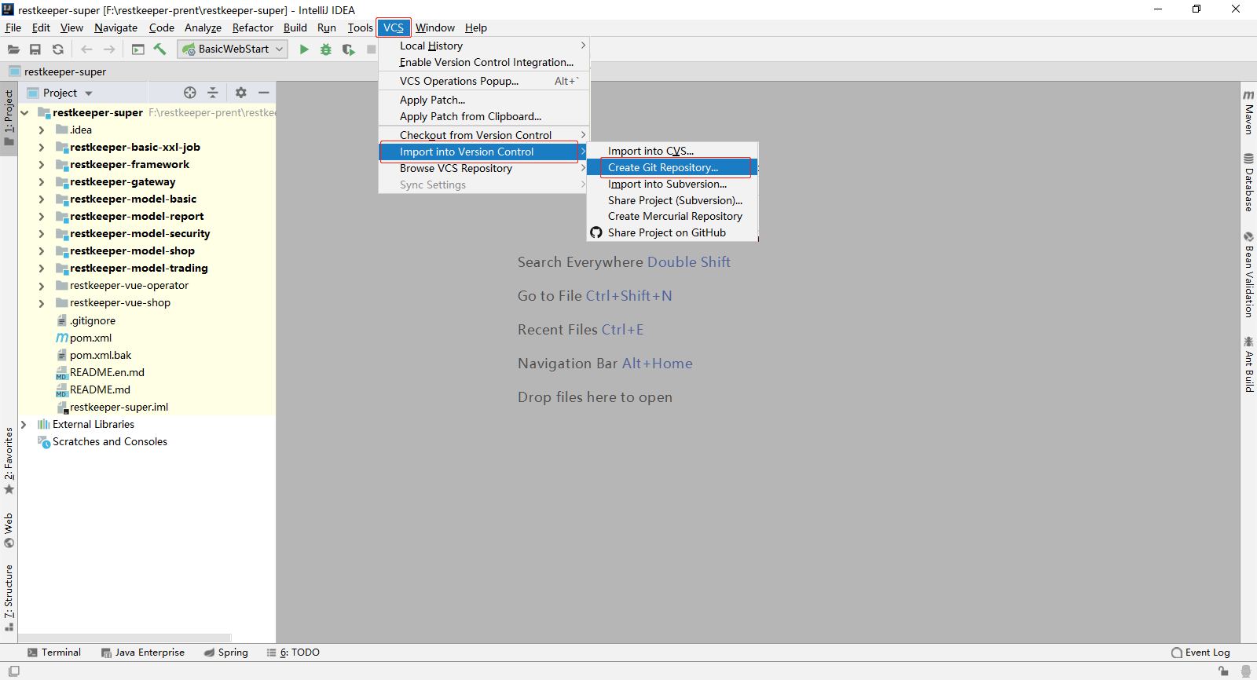Open Browse VCS Repository submenu

[484, 169]
